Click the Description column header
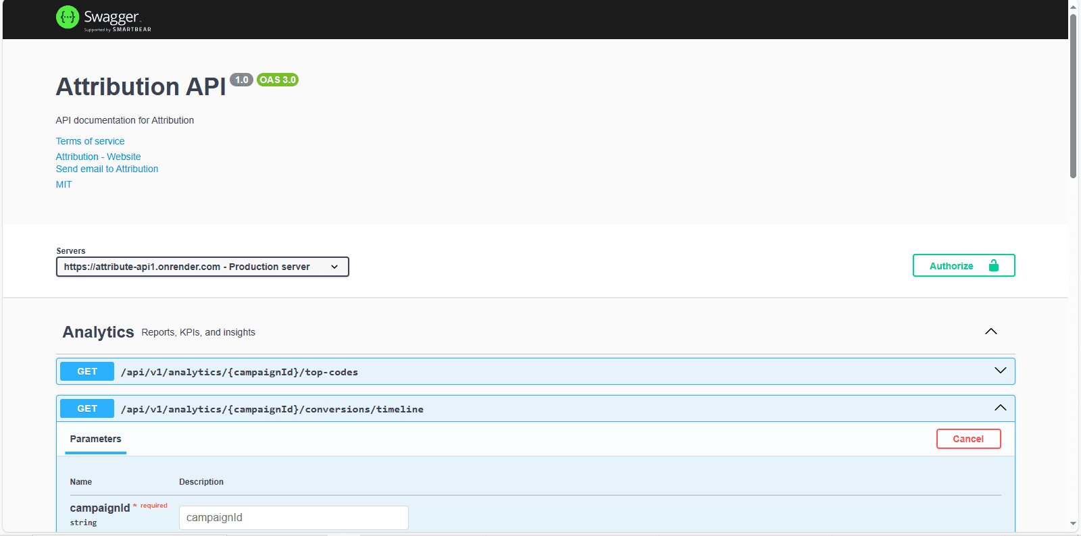The width and height of the screenshot is (1081, 536). (201, 482)
